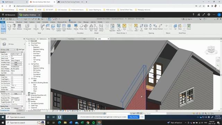The width and height of the screenshot is (222, 125).
Task: Open the Room & Area panel dropdown
Action: [122, 33]
